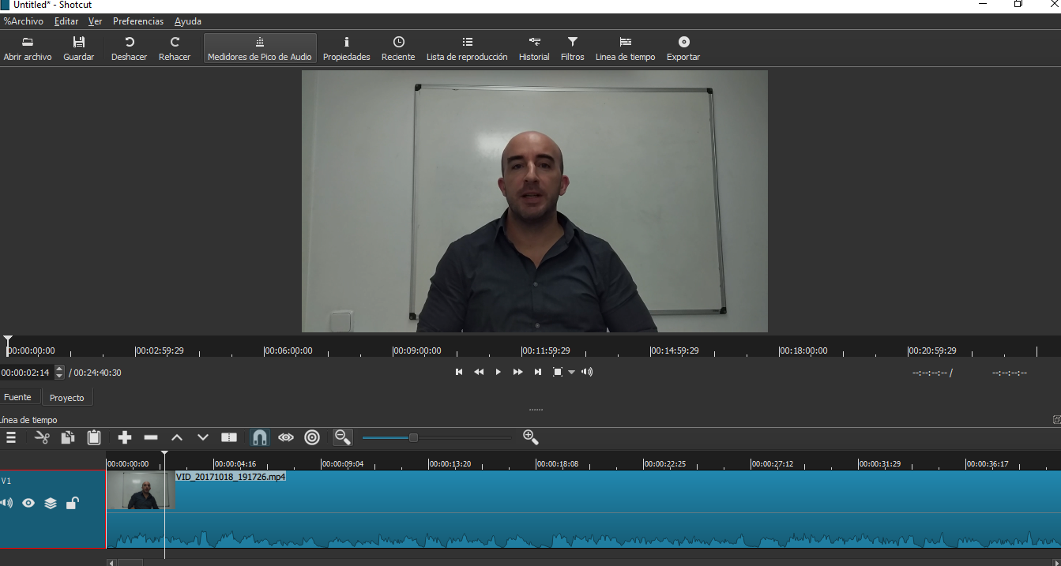Hide the V1 track with eye icon

28,503
